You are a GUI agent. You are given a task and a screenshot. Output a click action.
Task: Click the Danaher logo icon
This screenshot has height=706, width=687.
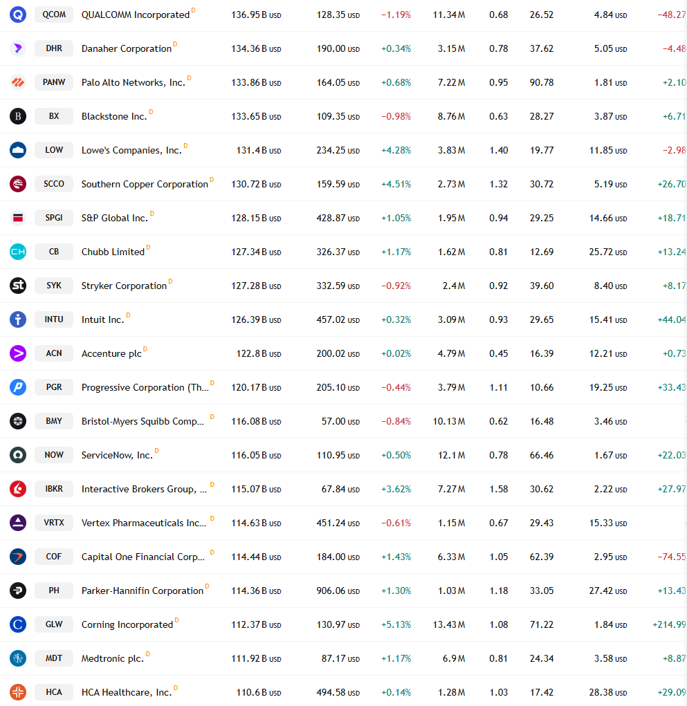pos(18,48)
